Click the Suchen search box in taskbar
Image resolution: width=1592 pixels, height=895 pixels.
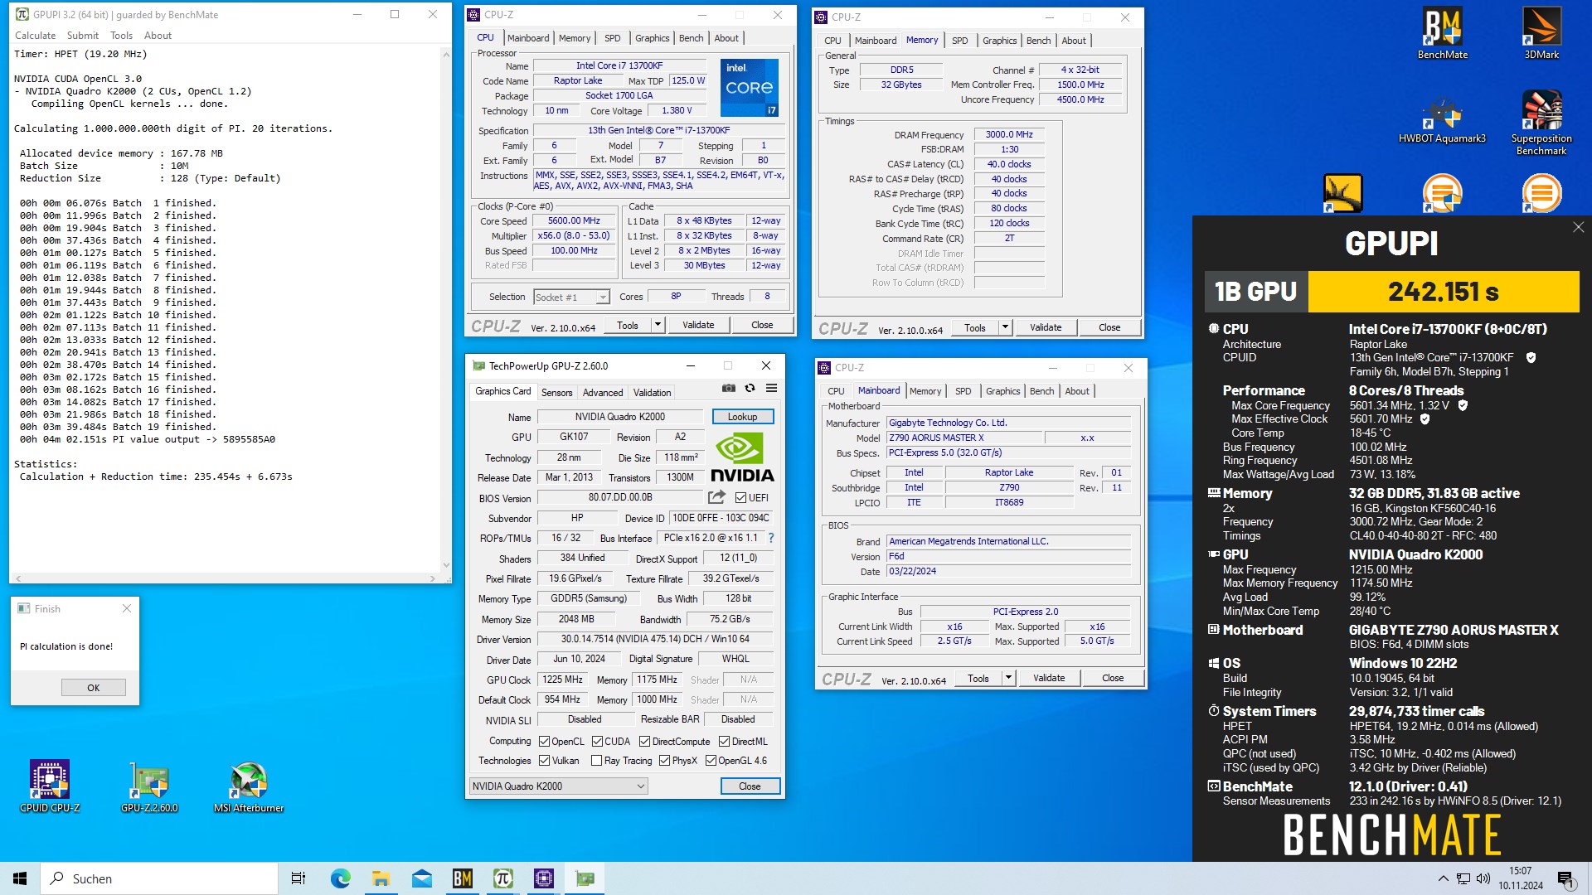[x=160, y=878]
